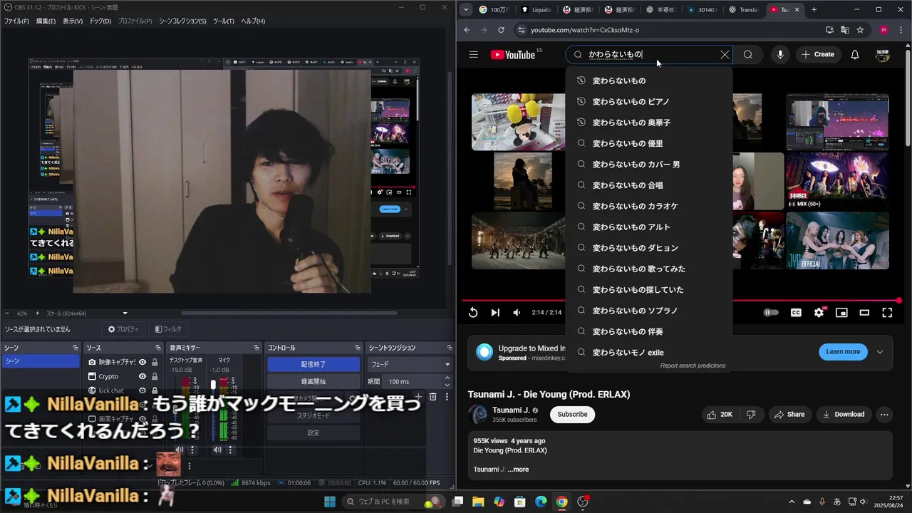Screen dimensions: 912x513
Task: Select suggestion 変わらないもの ピアノ
Action: pyautogui.click(x=649, y=101)
